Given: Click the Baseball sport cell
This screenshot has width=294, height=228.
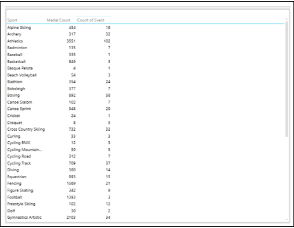Looking at the screenshot, I should (15, 54).
